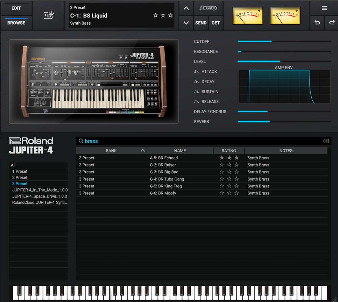Click second star of BR Raiser rating
The image size is (338, 302).
tap(229, 165)
